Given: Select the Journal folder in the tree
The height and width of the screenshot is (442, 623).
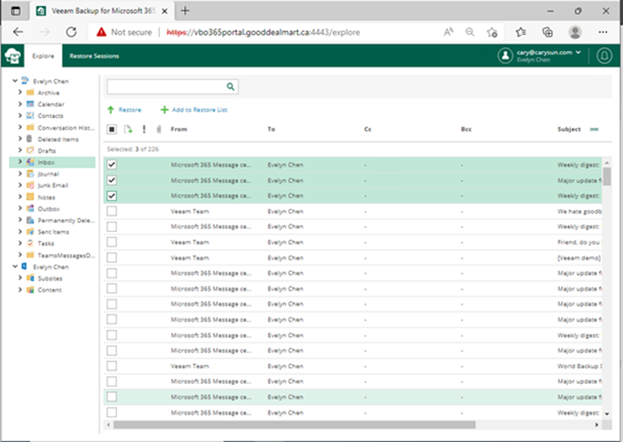Looking at the screenshot, I should tap(48, 174).
